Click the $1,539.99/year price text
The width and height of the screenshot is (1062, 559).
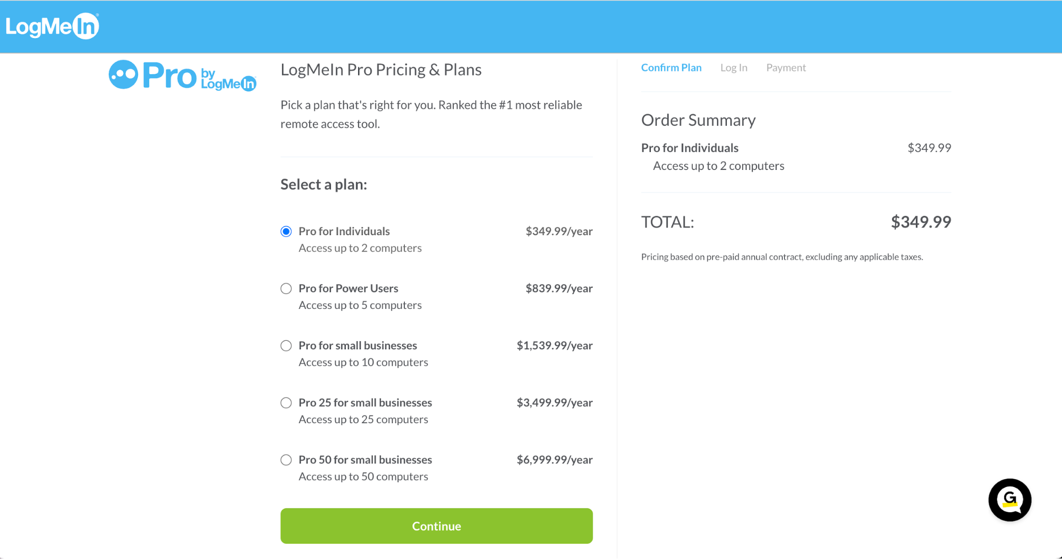(555, 346)
